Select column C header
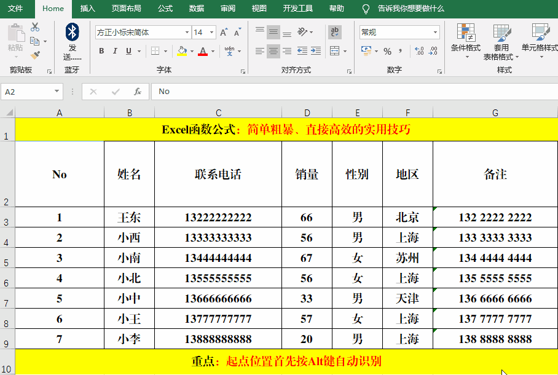 [x=218, y=113]
